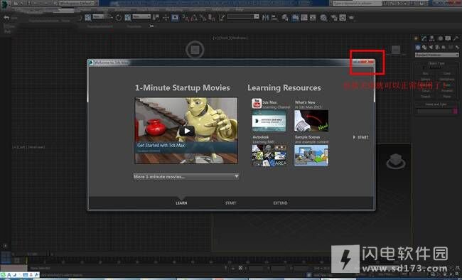Toggle the highlighted Ribbon toolbar icon
This screenshot has height=280, width=462.
pyautogui.click(x=295, y=18)
